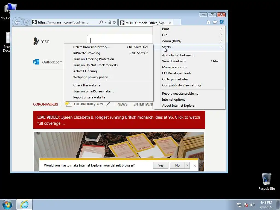This screenshot has height=210, width=280.
Task: Choose Report unsafe website
Action: coord(109,97)
